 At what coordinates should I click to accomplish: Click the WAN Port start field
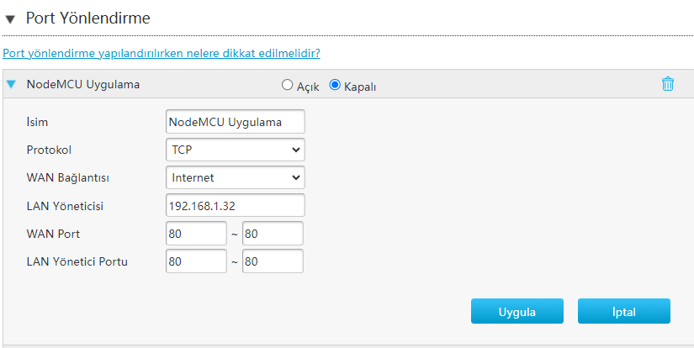(196, 233)
